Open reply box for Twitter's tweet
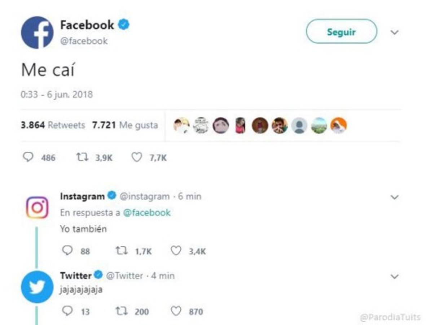The height and width of the screenshot is (325, 426). tap(67, 311)
